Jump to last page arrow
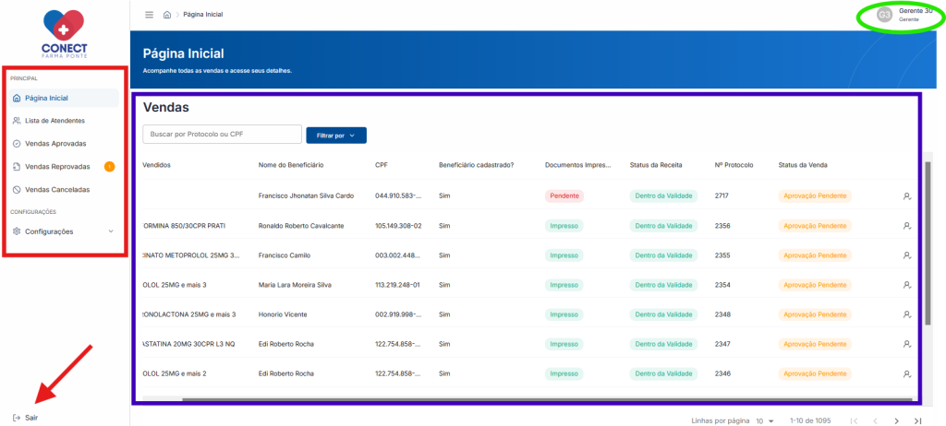 pyautogui.click(x=917, y=420)
